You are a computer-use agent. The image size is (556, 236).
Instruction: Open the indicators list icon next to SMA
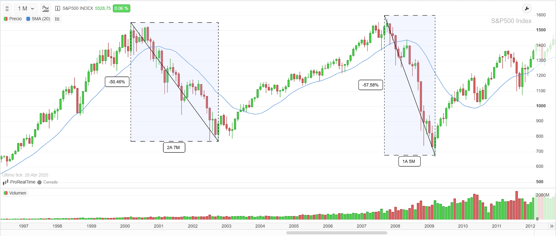57,19
